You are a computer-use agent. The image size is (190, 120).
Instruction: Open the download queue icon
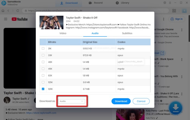(x=184, y=11)
